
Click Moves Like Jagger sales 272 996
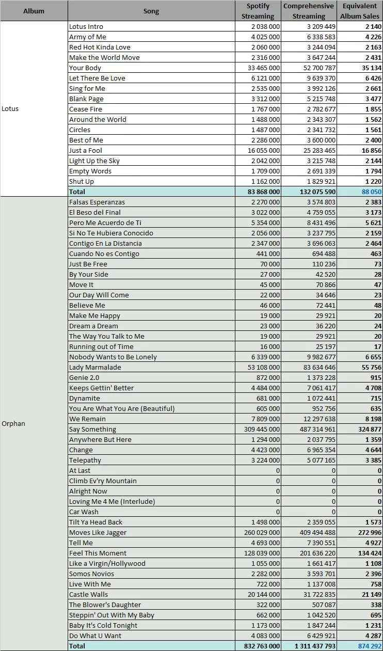pyautogui.click(x=360, y=532)
